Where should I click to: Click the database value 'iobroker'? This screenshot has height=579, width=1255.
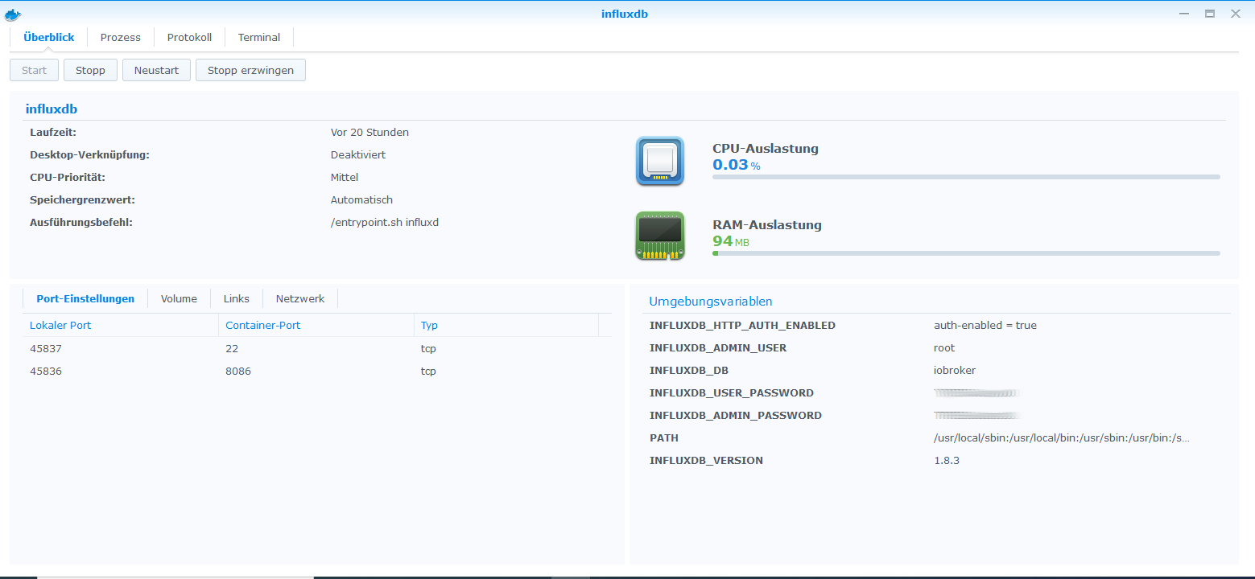(x=955, y=371)
